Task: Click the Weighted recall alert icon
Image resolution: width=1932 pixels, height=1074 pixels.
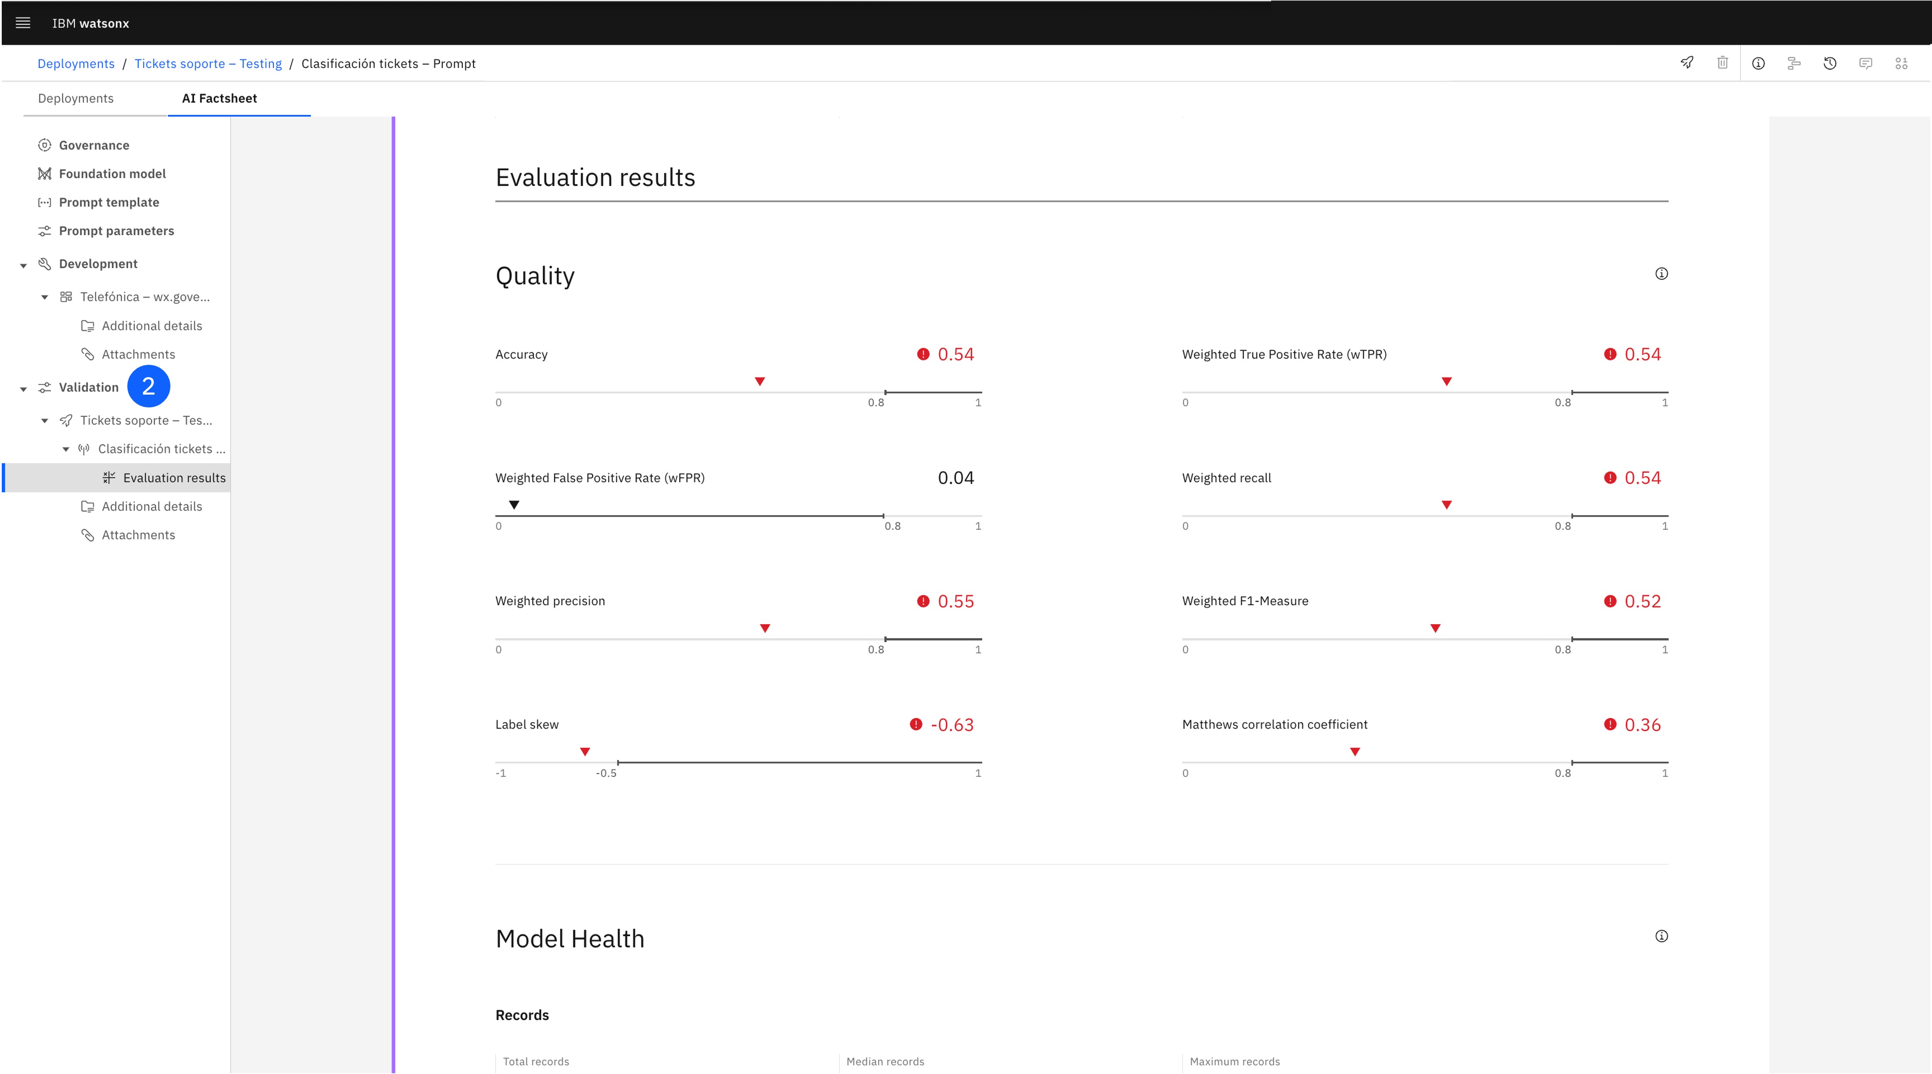Action: (1610, 478)
